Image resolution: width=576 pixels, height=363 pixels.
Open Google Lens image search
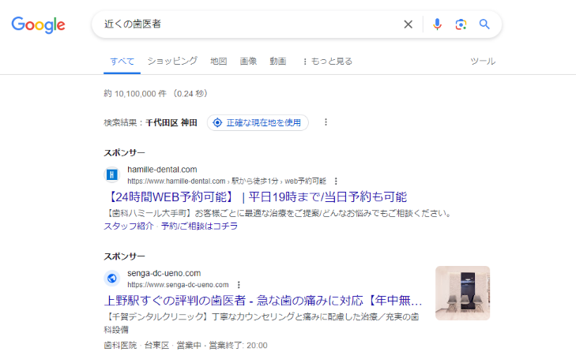tap(461, 24)
